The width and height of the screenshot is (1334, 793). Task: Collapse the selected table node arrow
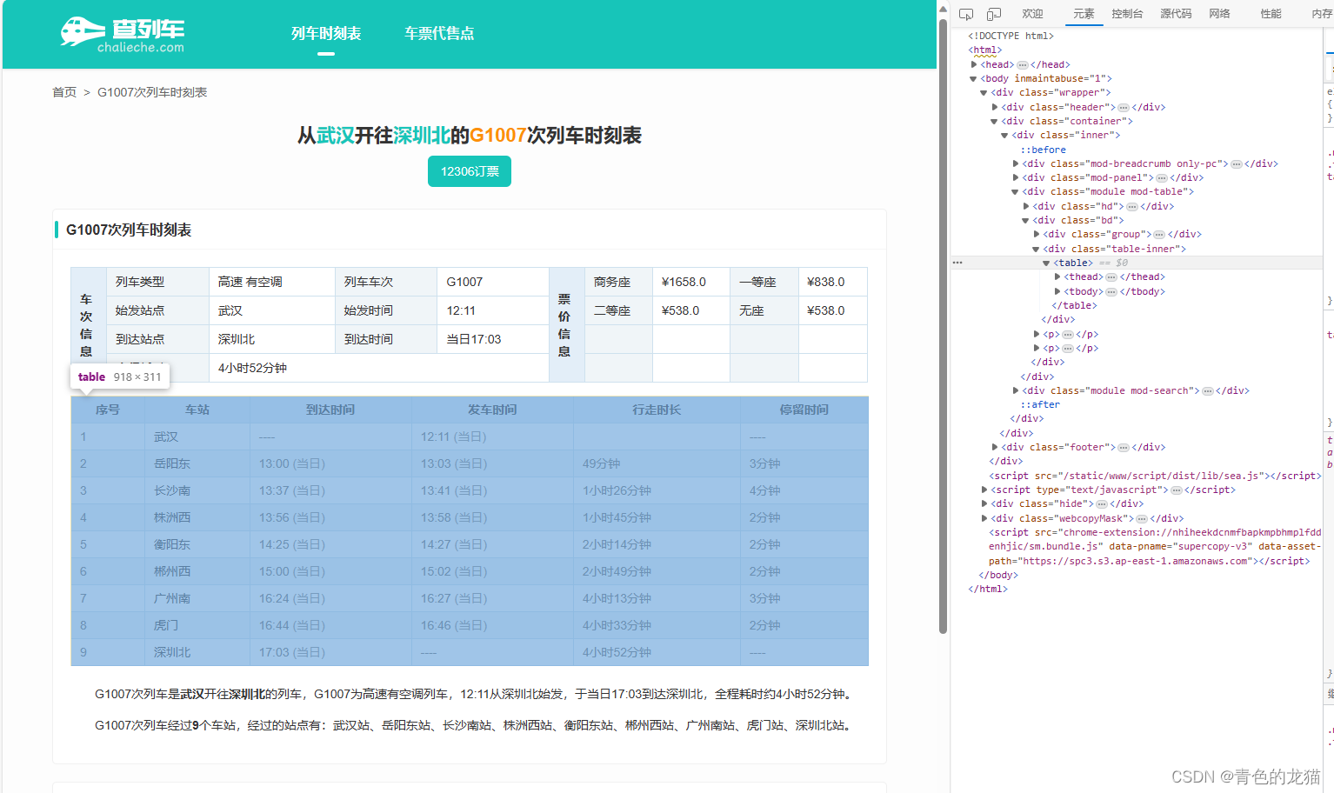1047,263
